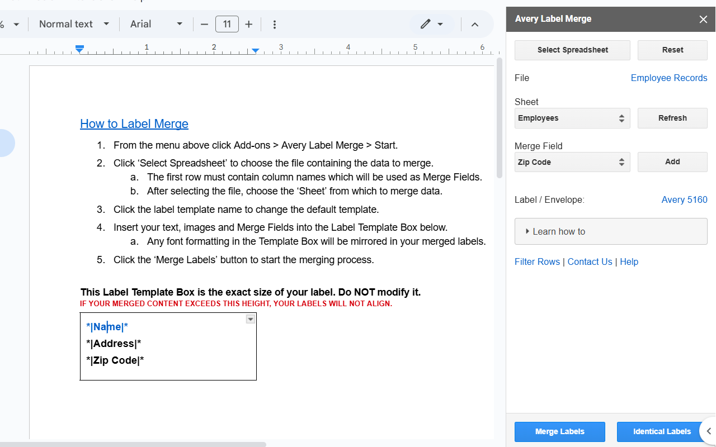Decrease font size with minus icon
Viewport: 716px width, 447px height.
pyautogui.click(x=204, y=24)
